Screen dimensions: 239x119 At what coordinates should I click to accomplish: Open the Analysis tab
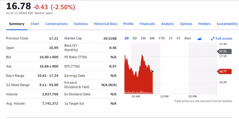point(167,24)
